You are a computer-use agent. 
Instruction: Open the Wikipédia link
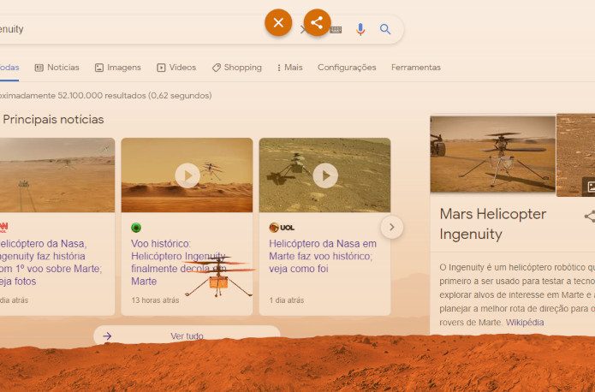525,323
